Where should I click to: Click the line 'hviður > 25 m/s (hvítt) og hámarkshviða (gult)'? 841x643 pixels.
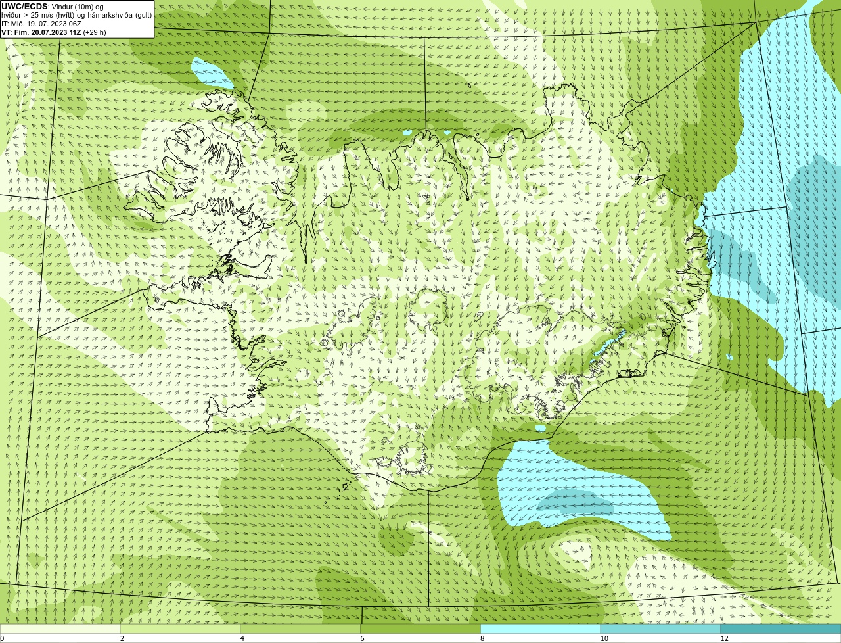click(76, 15)
